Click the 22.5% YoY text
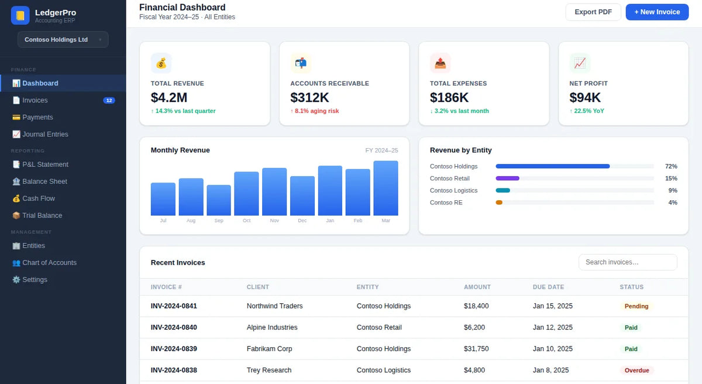The image size is (702, 384). point(587,111)
